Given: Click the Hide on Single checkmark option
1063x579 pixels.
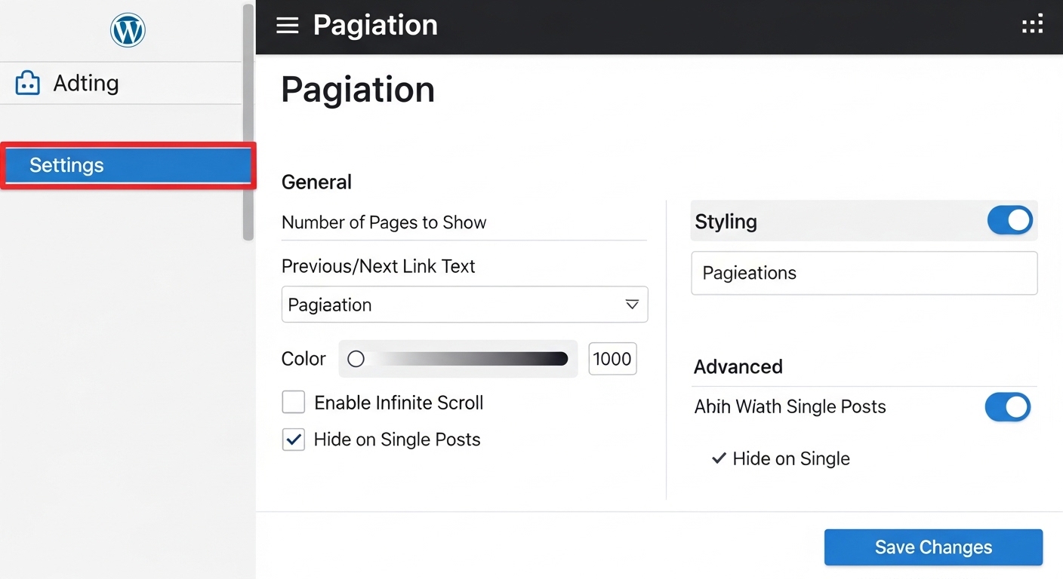Looking at the screenshot, I should tap(781, 458).
